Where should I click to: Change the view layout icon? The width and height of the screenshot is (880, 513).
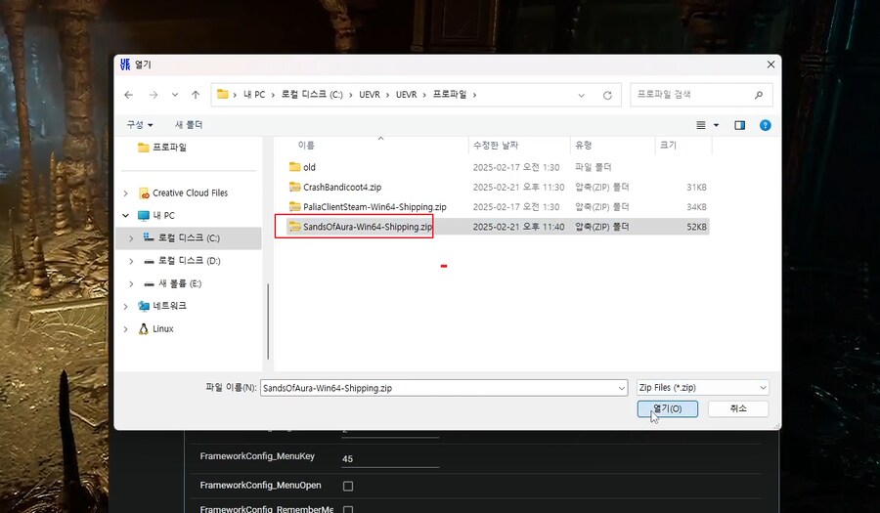[x=701, y=125]
